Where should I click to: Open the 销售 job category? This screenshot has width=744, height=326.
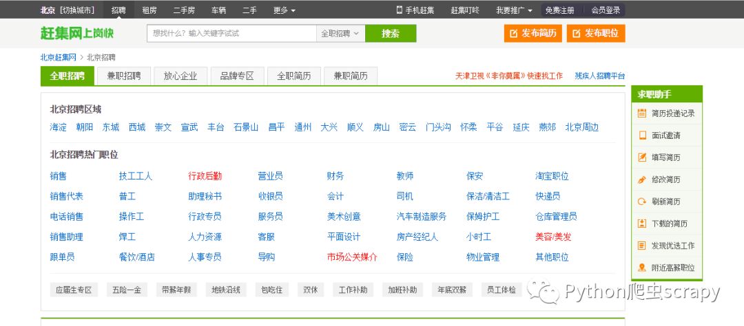click(x=59, y=176)
